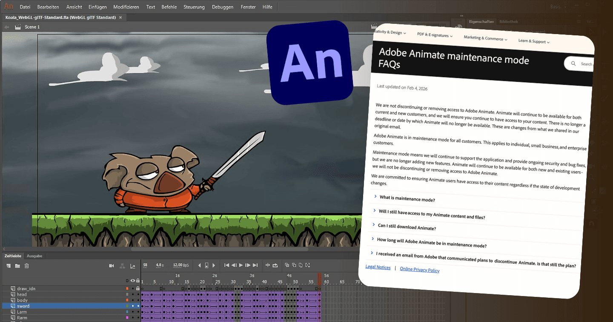
Task: Jump to the first frame
Action: coord(227,265)
